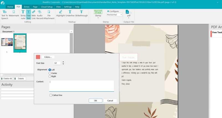Confirm dialog with OK button
The image size is (222, 118).
point(95,101)
